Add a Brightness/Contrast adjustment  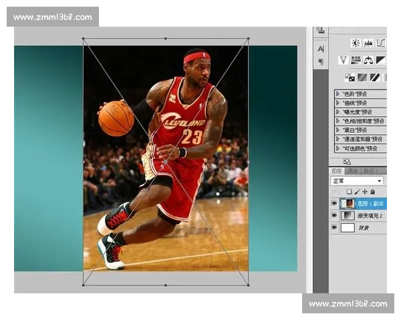(356, 43)
